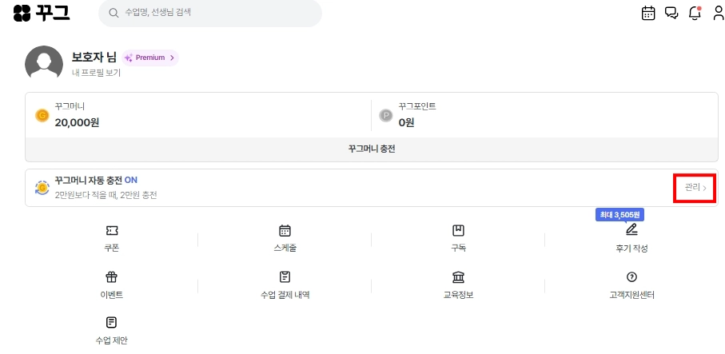
Task: Click the coupon ticket icon
Action: tap(111, 230)
